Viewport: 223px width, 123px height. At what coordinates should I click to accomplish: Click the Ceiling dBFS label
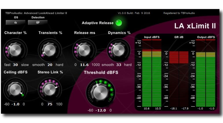(16, 72)
